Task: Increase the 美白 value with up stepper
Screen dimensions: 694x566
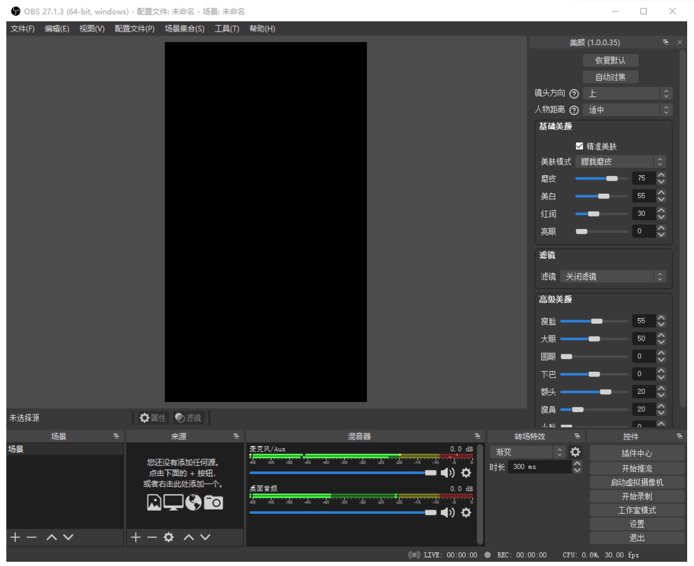Action: click(661, 192)
